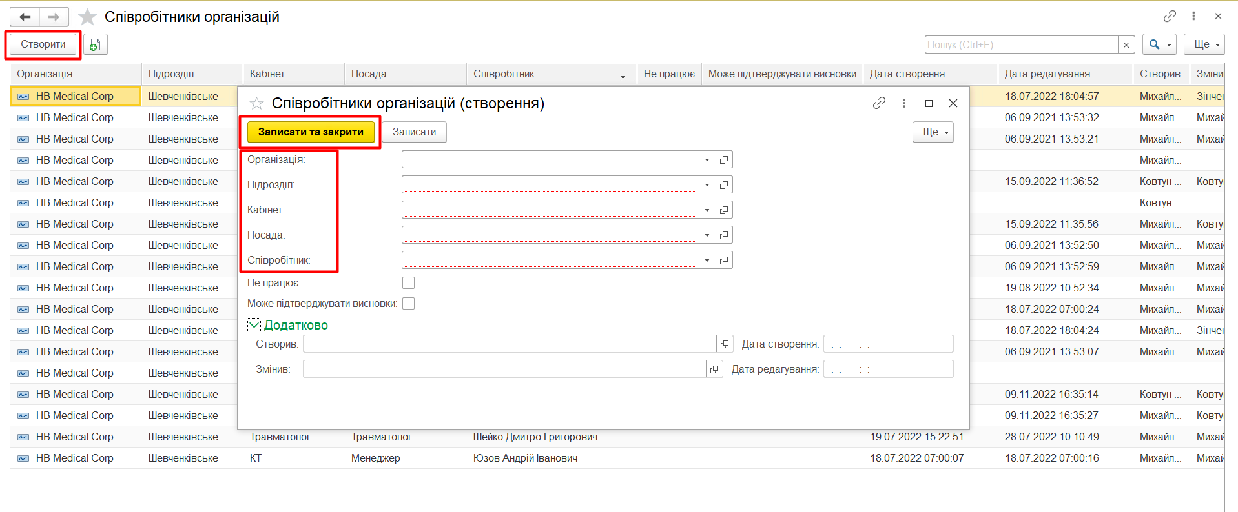Toggle the 'Не працює' checkbox

point(408,283)
